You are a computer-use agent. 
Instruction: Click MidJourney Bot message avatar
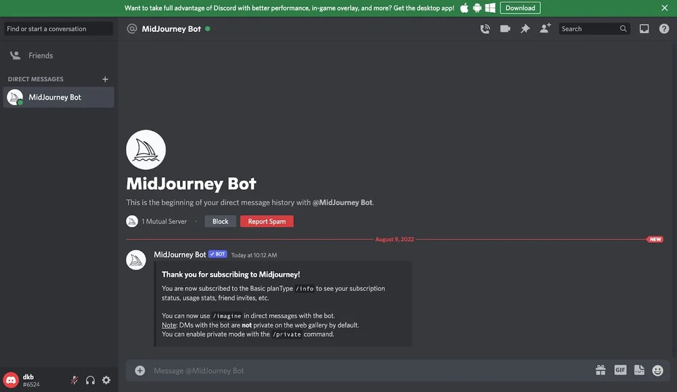(136, 261)
